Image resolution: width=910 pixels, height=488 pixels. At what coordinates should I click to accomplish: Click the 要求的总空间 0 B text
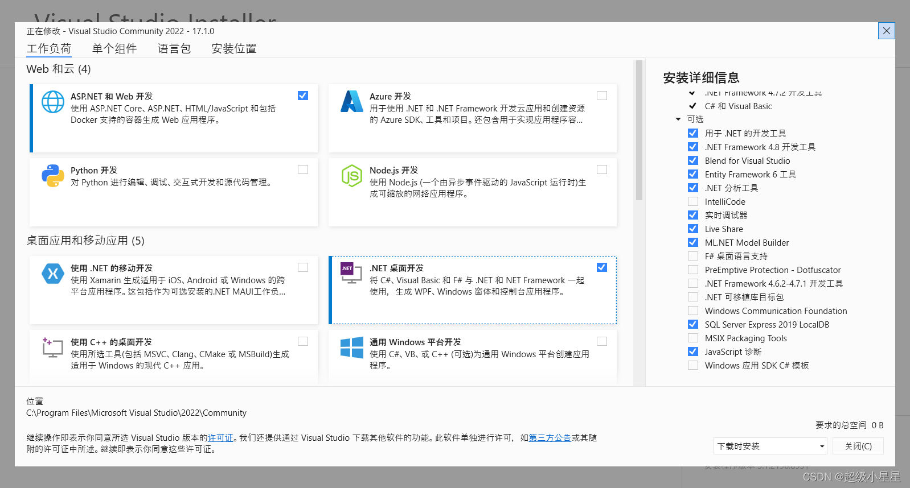[850, 425]
